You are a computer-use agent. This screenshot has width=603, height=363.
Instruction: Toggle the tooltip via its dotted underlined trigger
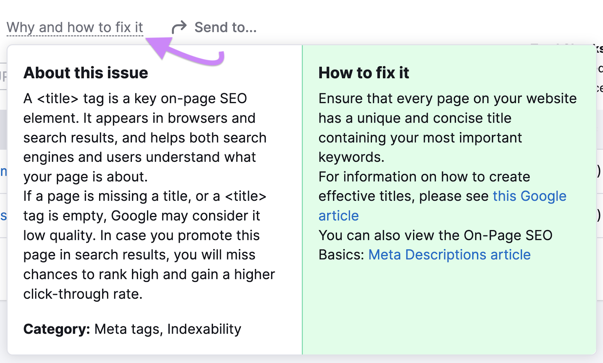75,27
